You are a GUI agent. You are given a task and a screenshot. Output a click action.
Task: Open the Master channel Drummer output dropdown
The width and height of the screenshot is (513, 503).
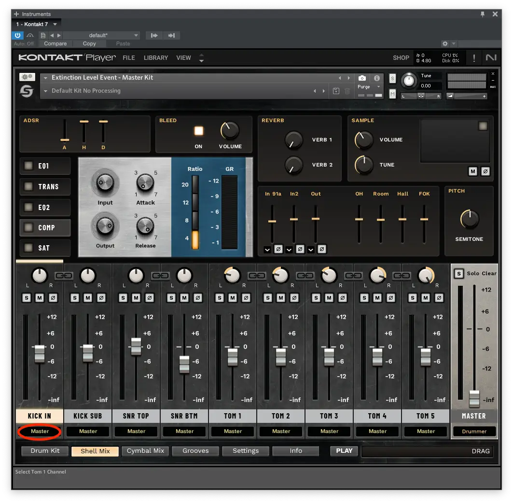[474, 432]
